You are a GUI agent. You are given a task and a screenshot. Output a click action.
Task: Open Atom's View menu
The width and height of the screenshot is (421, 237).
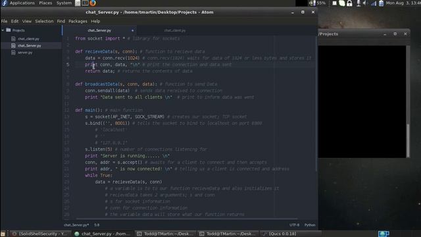27,21
